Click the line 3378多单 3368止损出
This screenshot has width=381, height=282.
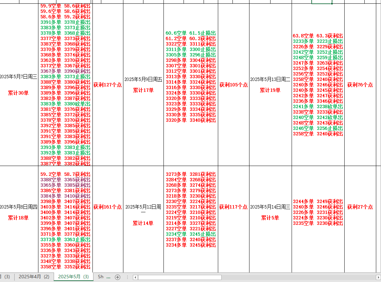[x=65, y=33]
